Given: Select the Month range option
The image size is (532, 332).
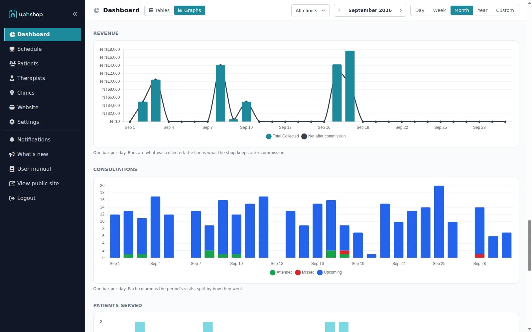Looking at the screenshot, I should point(462,10).
